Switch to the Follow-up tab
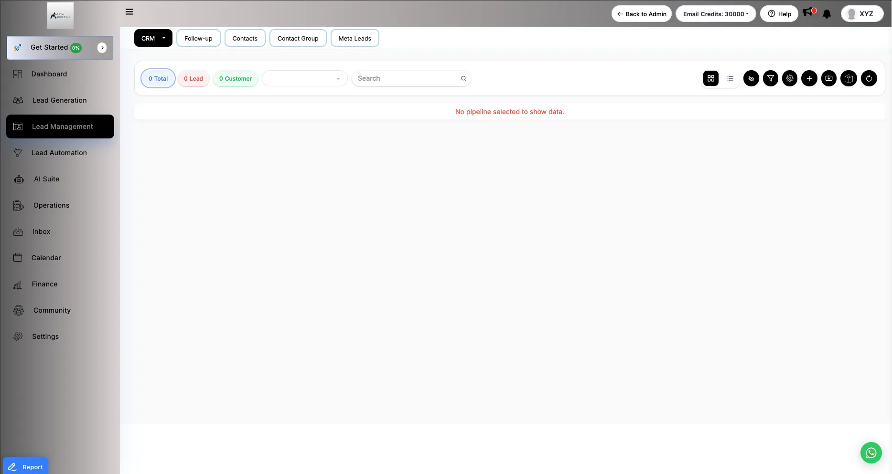Image resolution: width=892 pixels, height=474 pixels. (x=198, y=38)
